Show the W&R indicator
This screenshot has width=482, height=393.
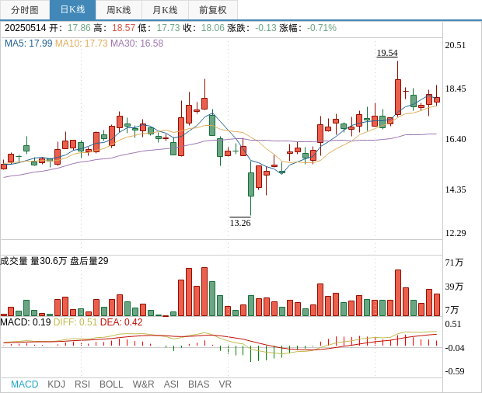(143, 384)
